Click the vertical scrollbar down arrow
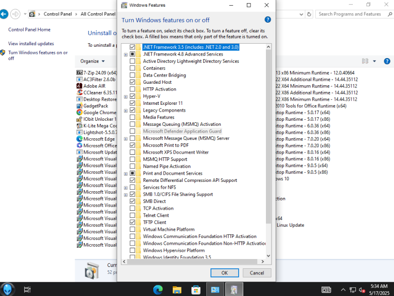 [x=268, y=255]
